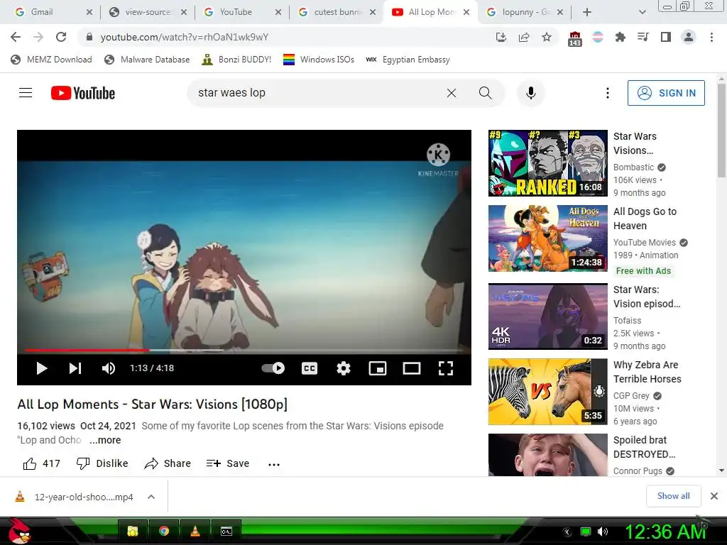Show all downloads

(673, 496)
